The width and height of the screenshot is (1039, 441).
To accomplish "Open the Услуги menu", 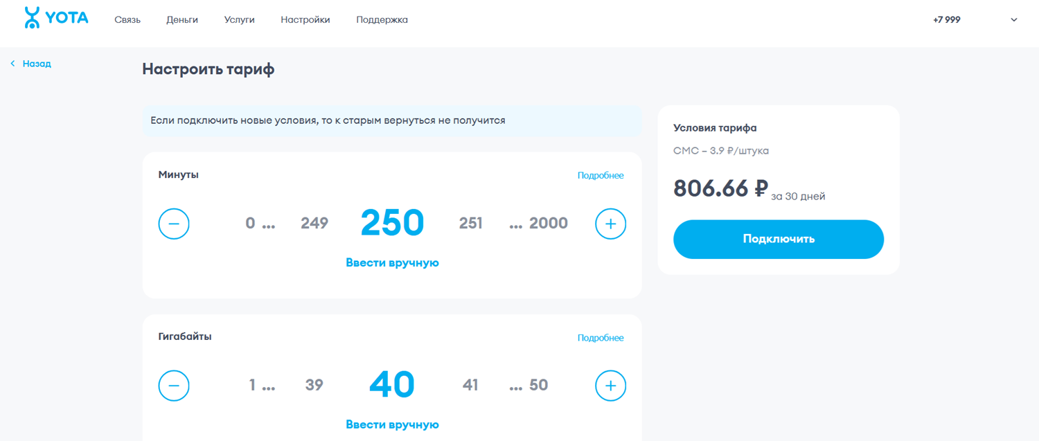I will (x=240, y=20).
